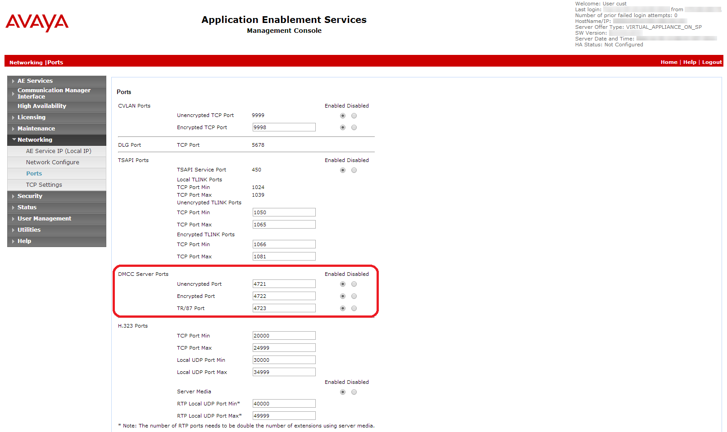Expand the Maintenance section arrow
Image resolution: width=727 pixels, height=432 pixels.
(x=13, y=129)
